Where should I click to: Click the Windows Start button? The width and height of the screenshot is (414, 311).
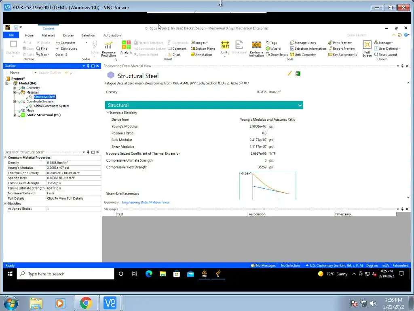click(x=10, y=274)
